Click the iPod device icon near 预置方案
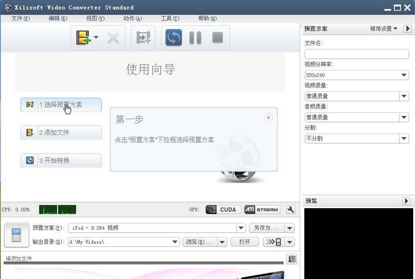 pos(16,235)
